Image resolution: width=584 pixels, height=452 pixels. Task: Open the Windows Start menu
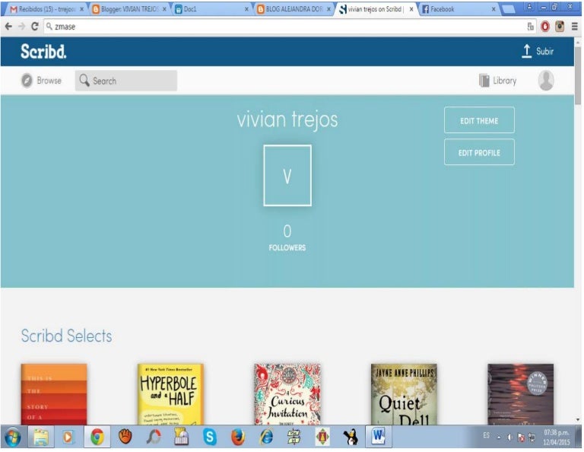[13, 437]
